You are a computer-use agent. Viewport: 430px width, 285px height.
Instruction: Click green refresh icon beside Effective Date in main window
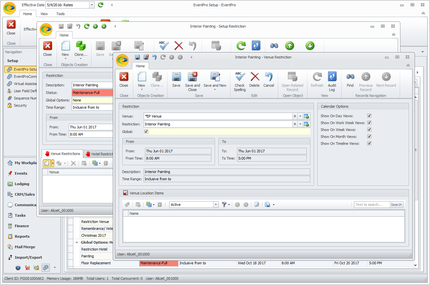coord(101,5)
